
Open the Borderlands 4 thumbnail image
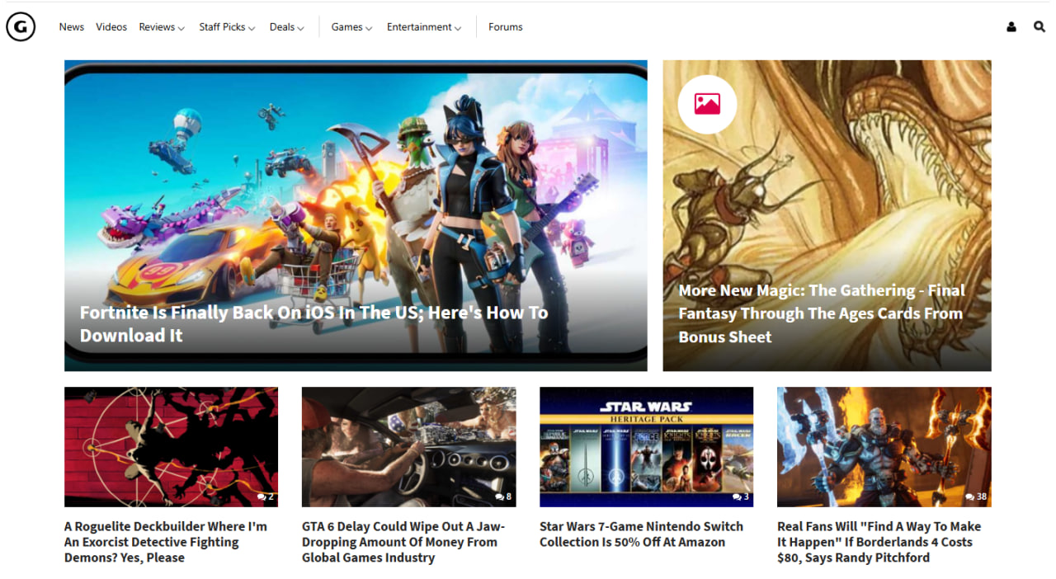pos(884,447)
